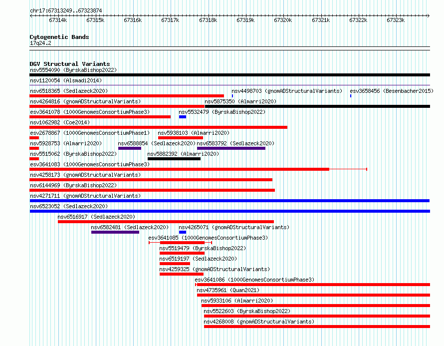444x346 pixels.
Task: Click nsv4258173 gnomADStructuralVariants label
Action: click(85, 175)
